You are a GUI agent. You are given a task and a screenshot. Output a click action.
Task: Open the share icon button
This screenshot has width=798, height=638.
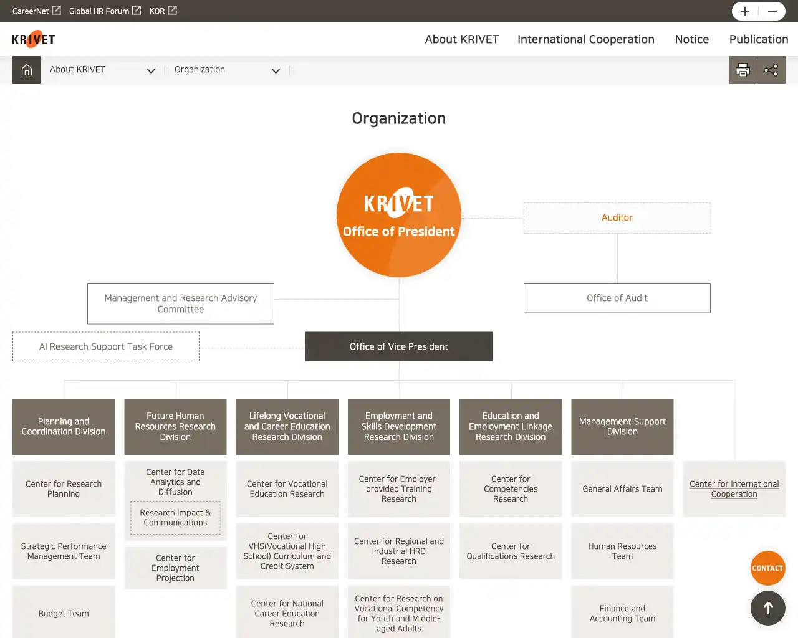[x=771, y=70]
